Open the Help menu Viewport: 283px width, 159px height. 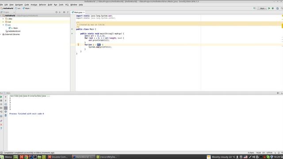click(81, 5)
